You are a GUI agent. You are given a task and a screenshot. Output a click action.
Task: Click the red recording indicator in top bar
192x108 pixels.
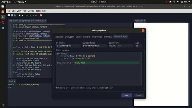tap(166, 2)
